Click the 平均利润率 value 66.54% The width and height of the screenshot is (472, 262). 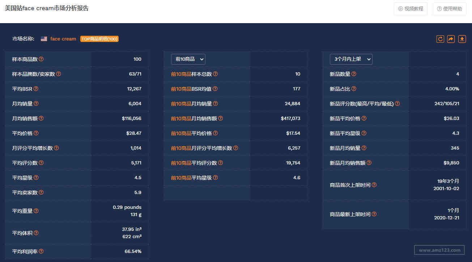[x=133, y=252]
